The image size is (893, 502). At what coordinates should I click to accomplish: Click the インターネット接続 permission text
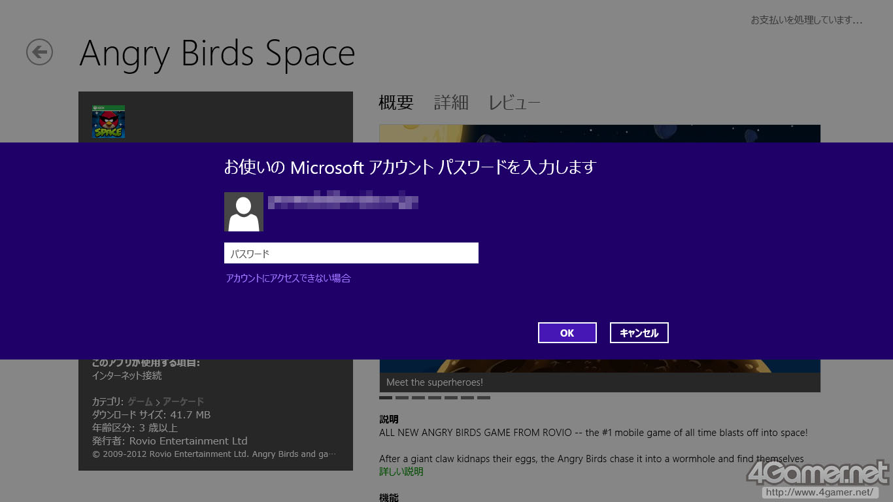(127, 376)
